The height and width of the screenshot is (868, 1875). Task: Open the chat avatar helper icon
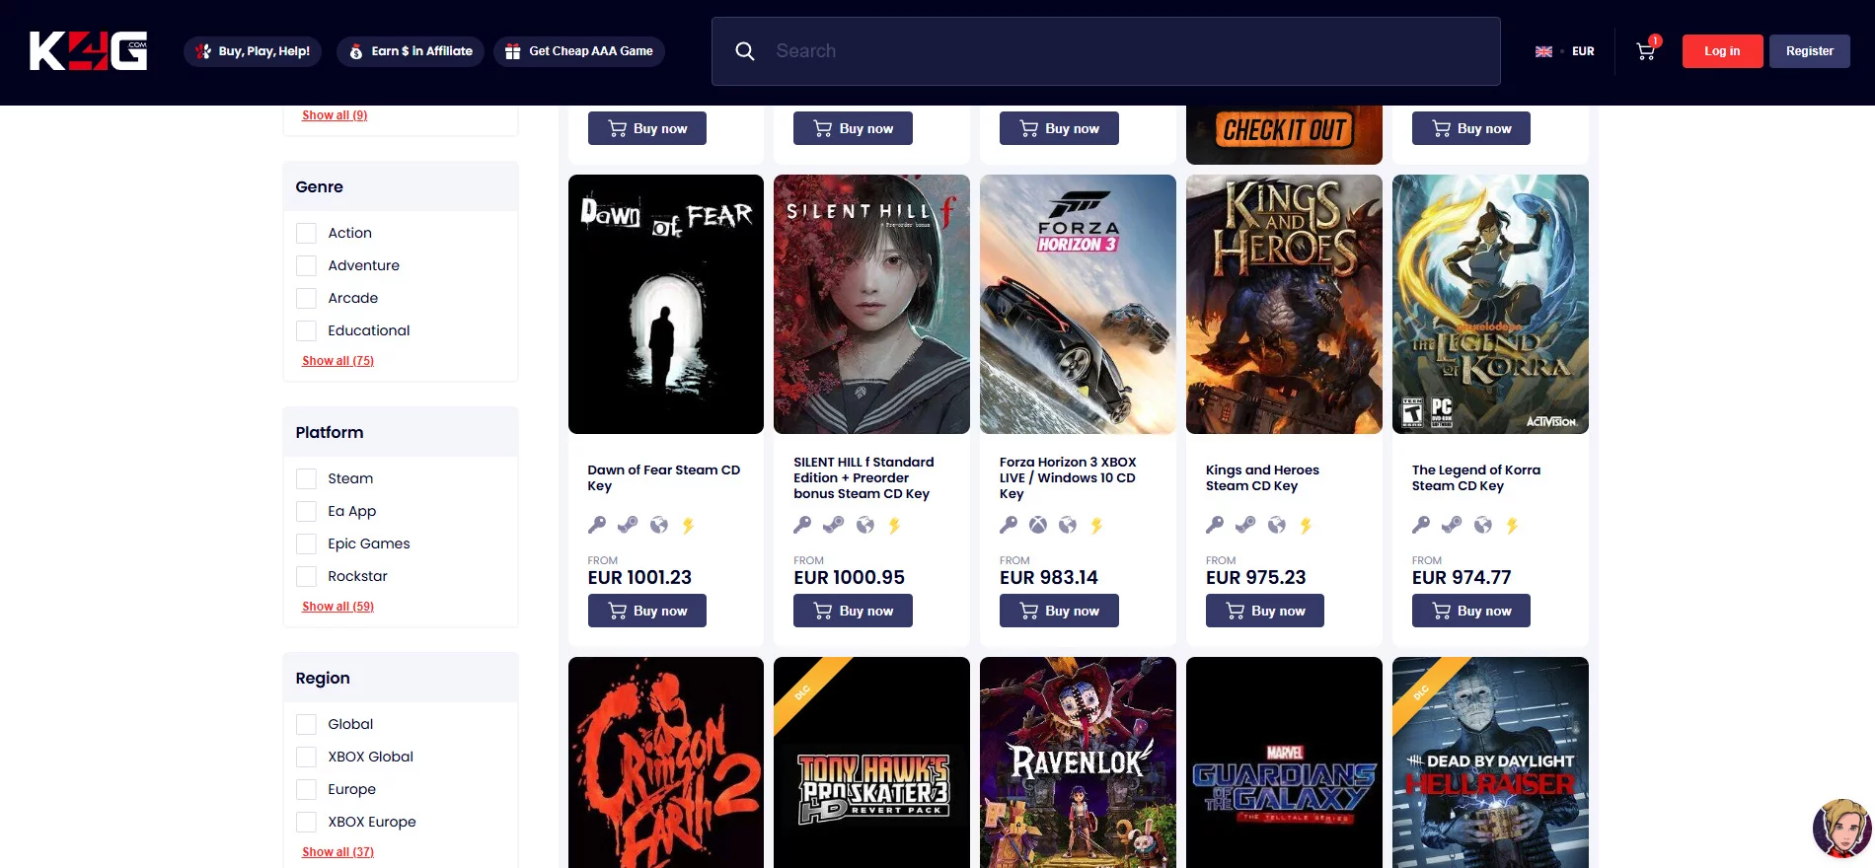coord(1841,828)
